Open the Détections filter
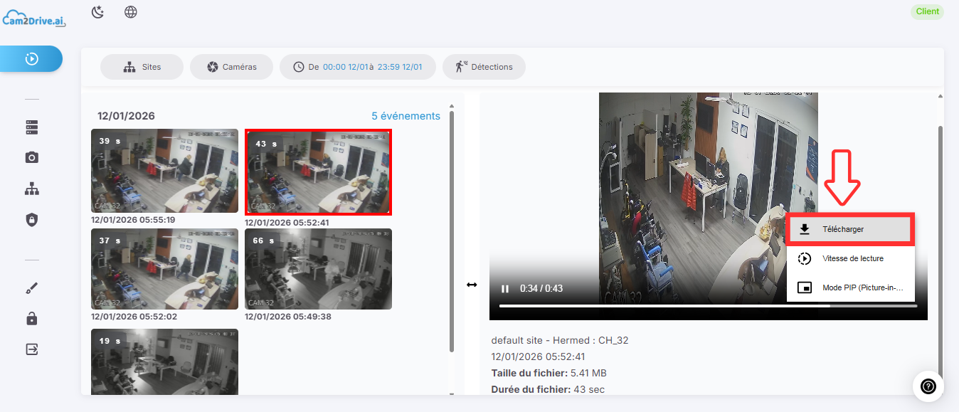This screenshot has height=412, width=959. (484, 67)
